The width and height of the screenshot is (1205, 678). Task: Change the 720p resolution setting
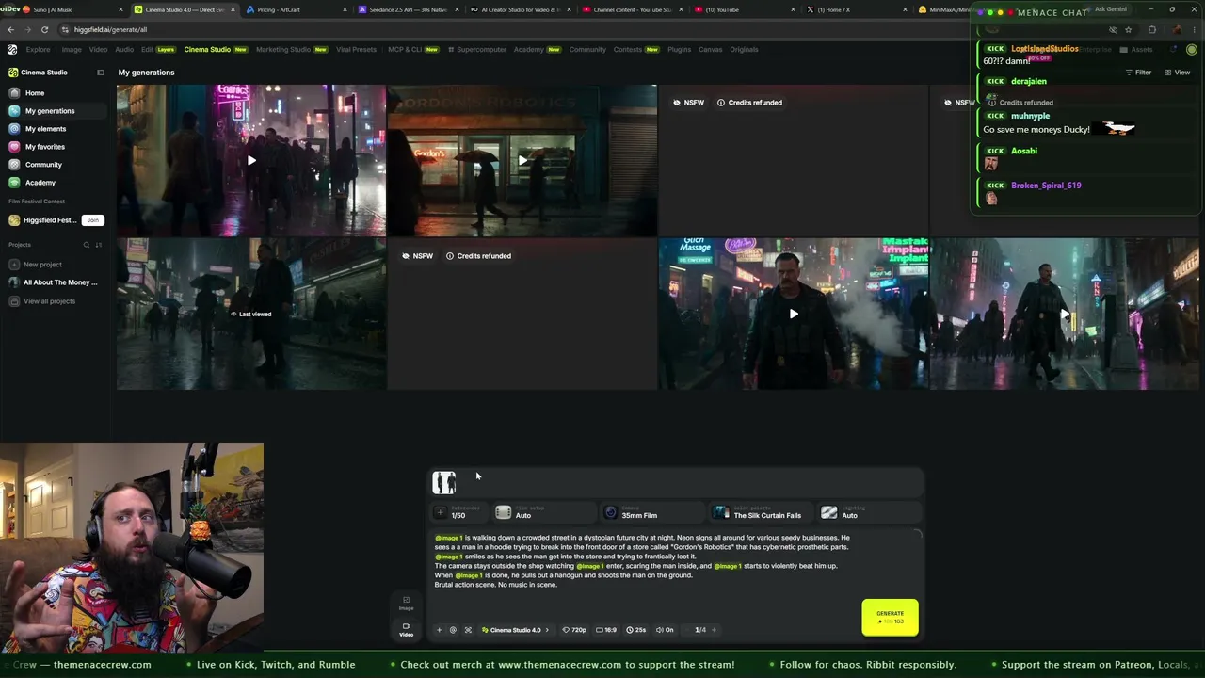(x=574, y=630)
